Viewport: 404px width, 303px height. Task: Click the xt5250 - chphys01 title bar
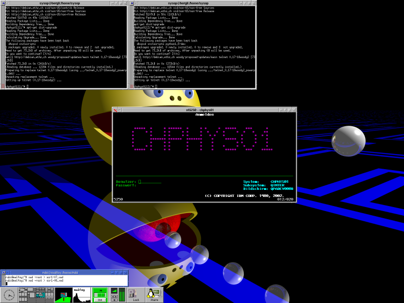(x=200, y=110)
